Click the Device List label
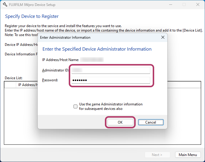Screen dimensions: 205x162 click(14, 78)
